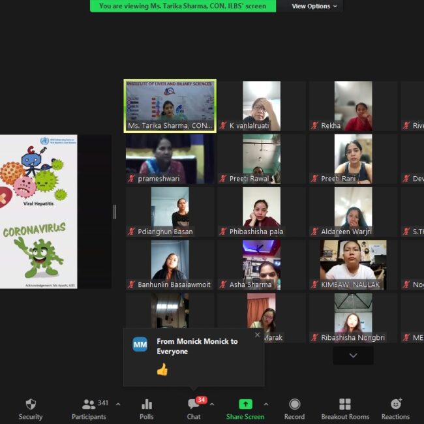Click the muted mic icon beside Asha Sharma
The image size is (424, 424).
(x=223, y=285)
